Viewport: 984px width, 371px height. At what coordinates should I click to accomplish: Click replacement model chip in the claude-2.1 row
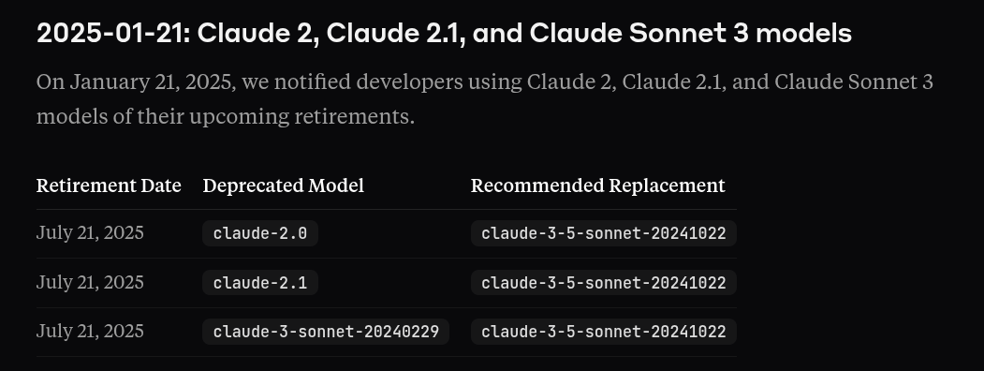(604, 283)
